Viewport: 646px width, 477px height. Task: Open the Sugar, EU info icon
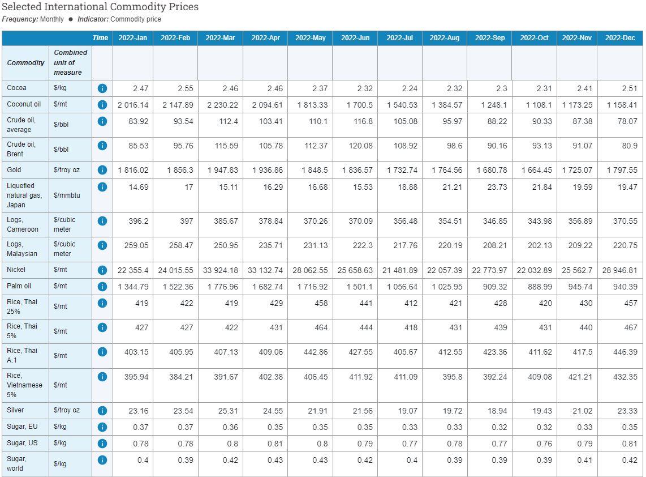102,427
